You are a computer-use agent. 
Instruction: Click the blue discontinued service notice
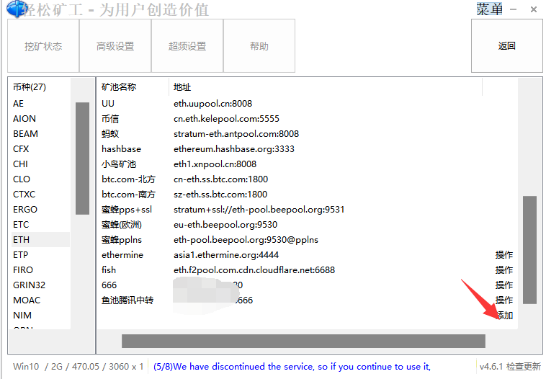tap(292, 367)
